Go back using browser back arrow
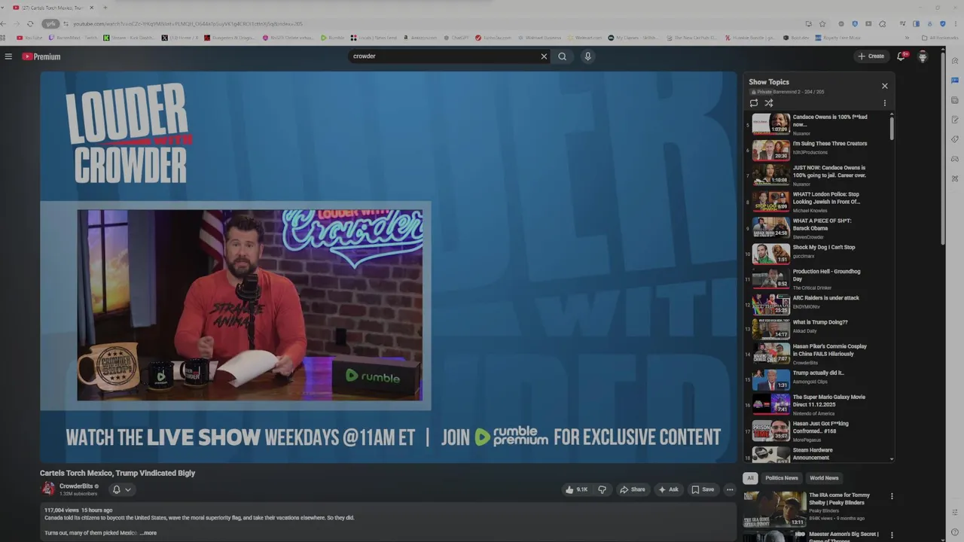 tap(5, 23)
